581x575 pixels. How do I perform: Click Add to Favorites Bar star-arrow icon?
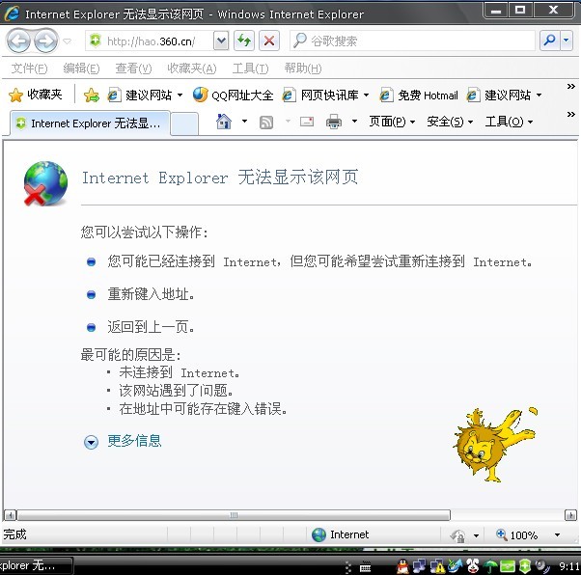coord(91,96)
